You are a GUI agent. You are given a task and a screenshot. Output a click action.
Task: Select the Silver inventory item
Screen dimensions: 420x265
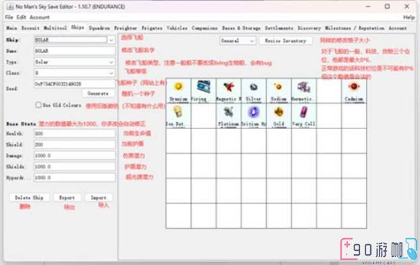pyautogui.click(x=253, y=91)
